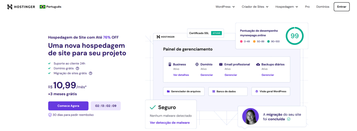Click the '+3 meses grátis' text
The image size is (357, 131).
click(62, 94)
